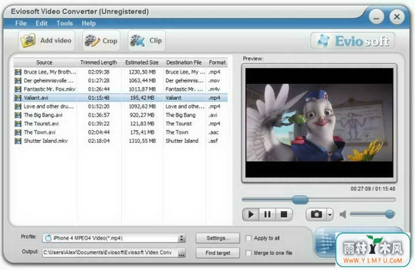Enable the Apply to all checkbox
Viewport: 415px width, 270px height.
click(x=248, y=238)
